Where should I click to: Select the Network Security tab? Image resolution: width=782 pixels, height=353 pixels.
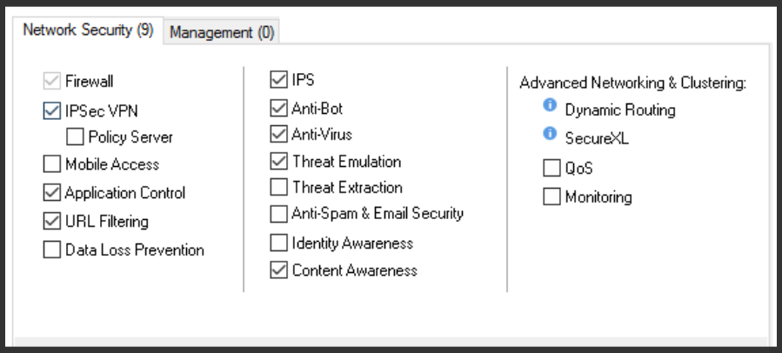88,30
